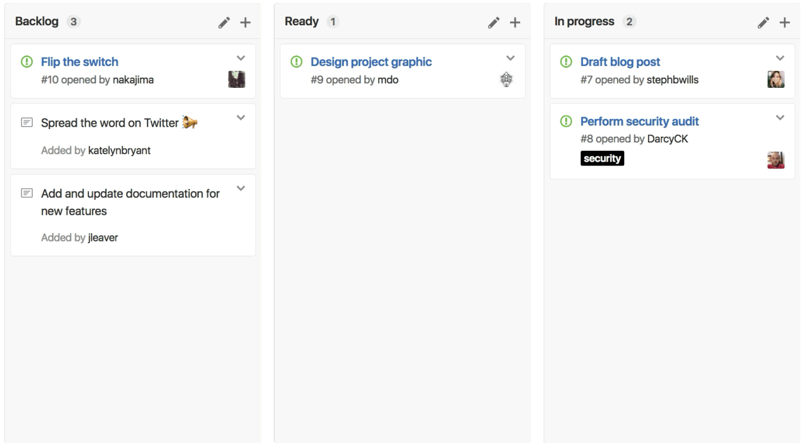Open the Flip the switch issue
Viewport: 805px width, 447px height.
coord(79,61)
